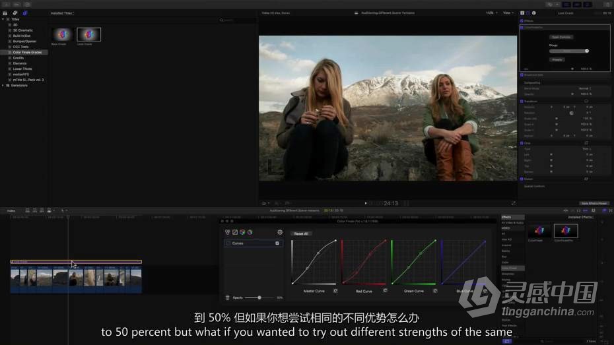Open the viewer View dropdown
The width and height of the screenshot is (614, 345).
(508, 13)
